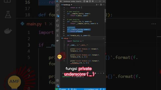Open notifications bell in status bar
The height and width of the screenshot is (90, 161).
[x=104, y=89]
